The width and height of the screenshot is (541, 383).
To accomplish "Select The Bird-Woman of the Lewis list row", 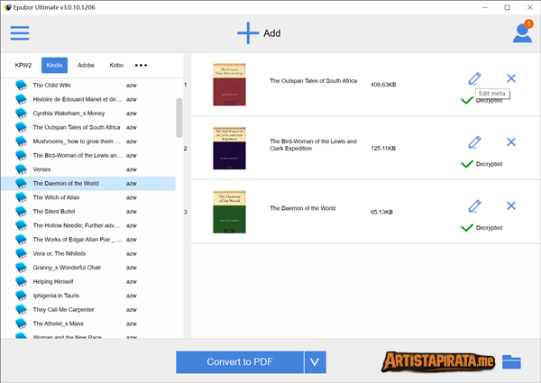I will point(88,156).
